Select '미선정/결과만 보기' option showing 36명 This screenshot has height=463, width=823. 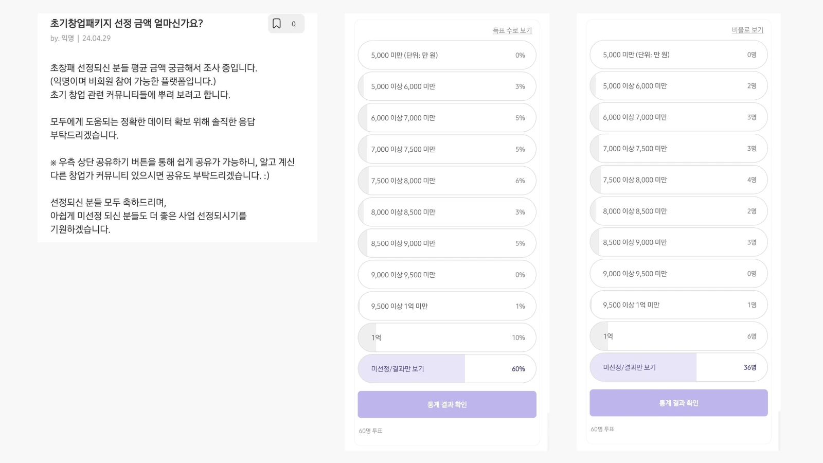pyautogui.click(x=678, y=367)
